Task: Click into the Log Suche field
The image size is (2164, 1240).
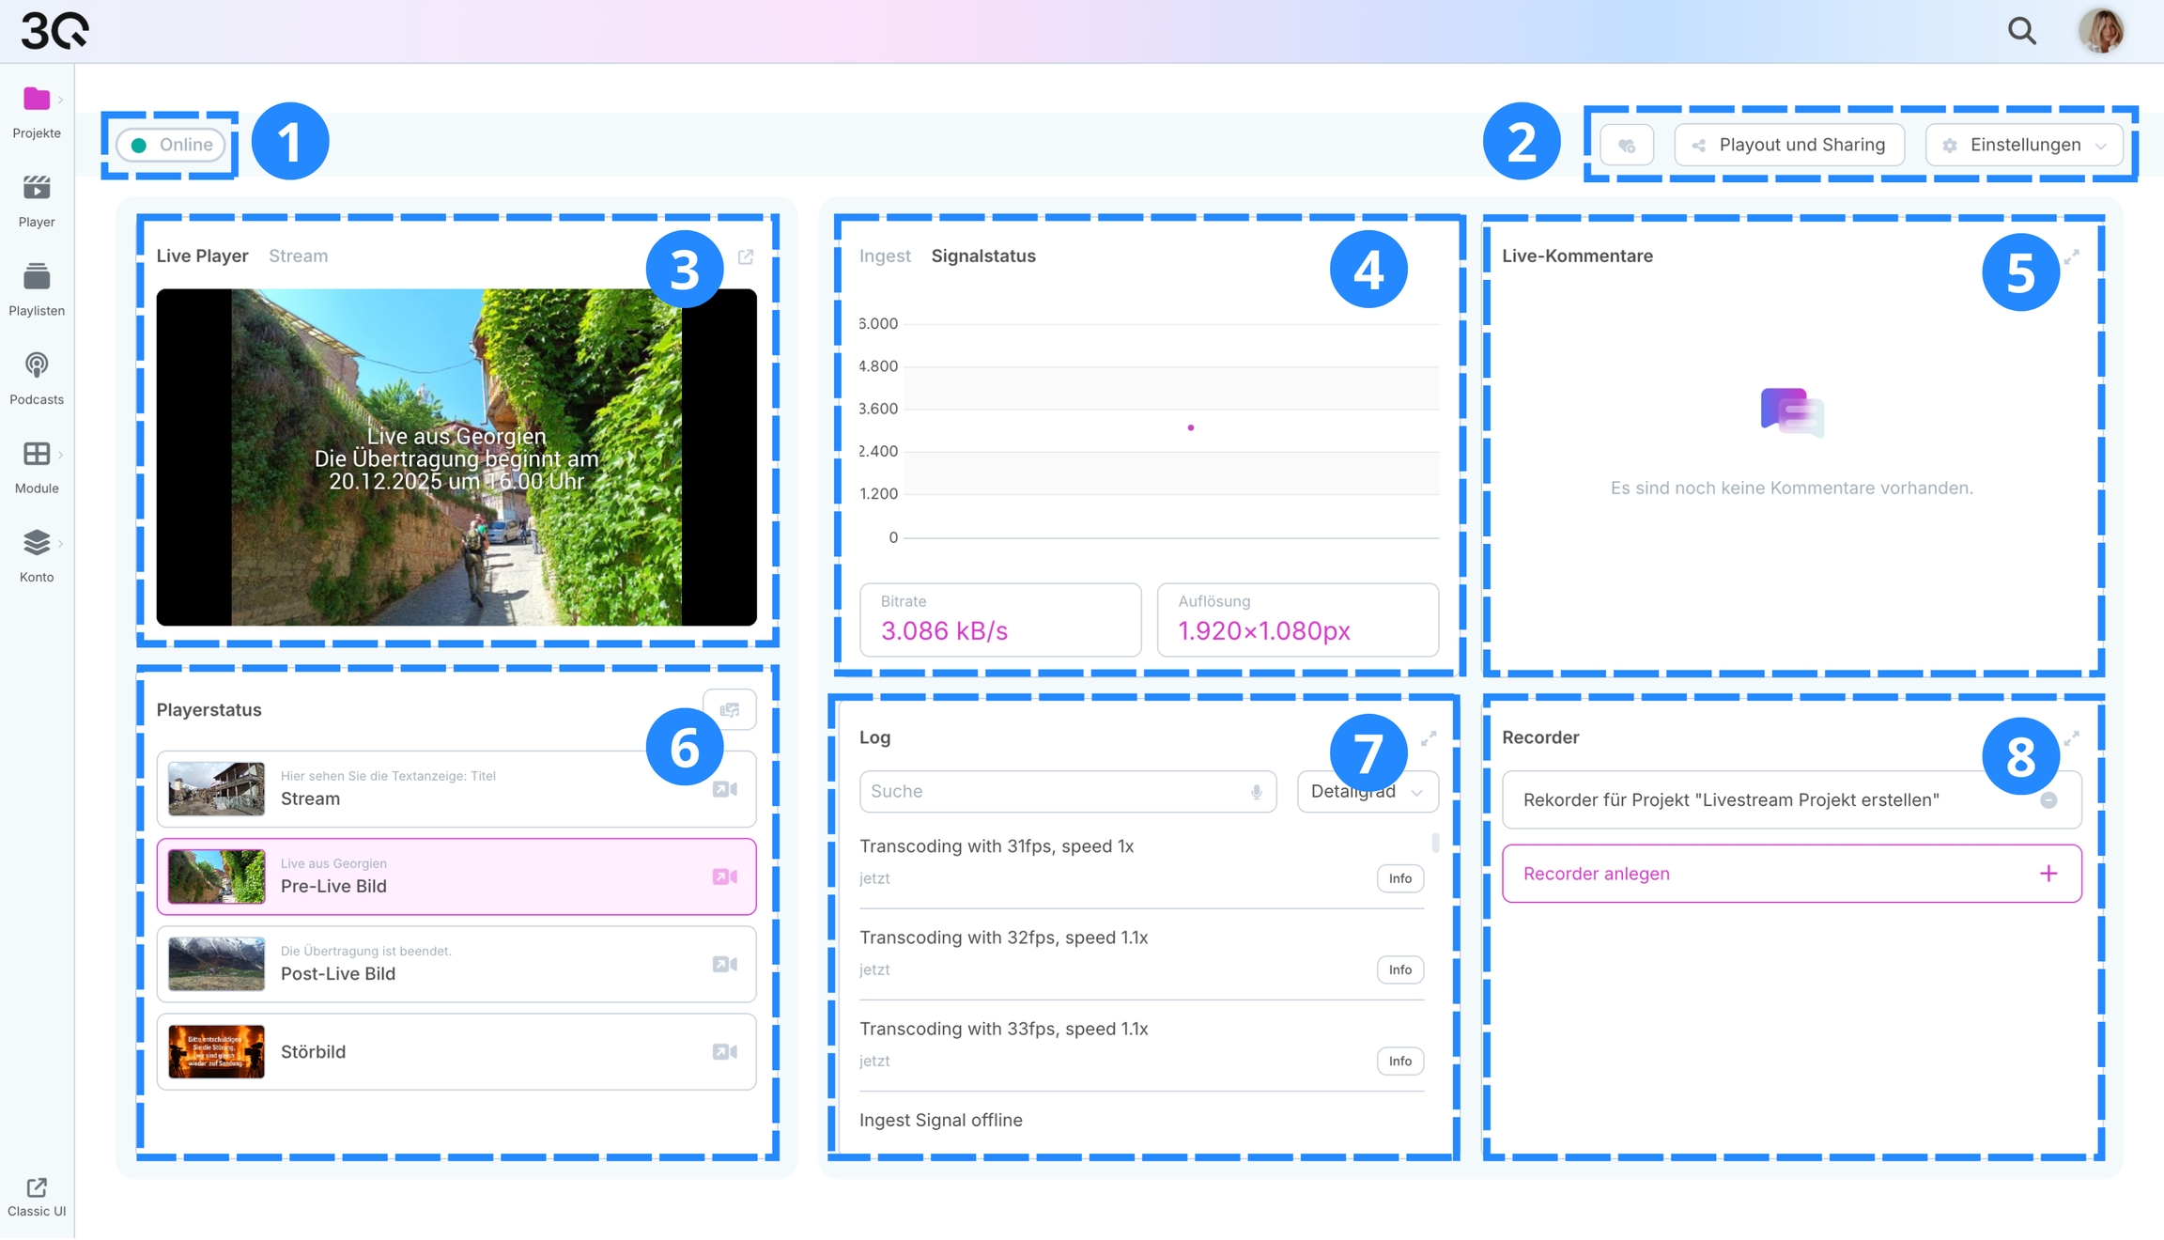Action: click(1050, 792)
